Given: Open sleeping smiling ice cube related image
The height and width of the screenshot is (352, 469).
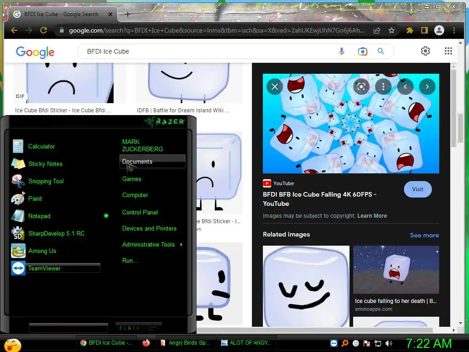Looking at the screenshot, I should click(306, 286).
